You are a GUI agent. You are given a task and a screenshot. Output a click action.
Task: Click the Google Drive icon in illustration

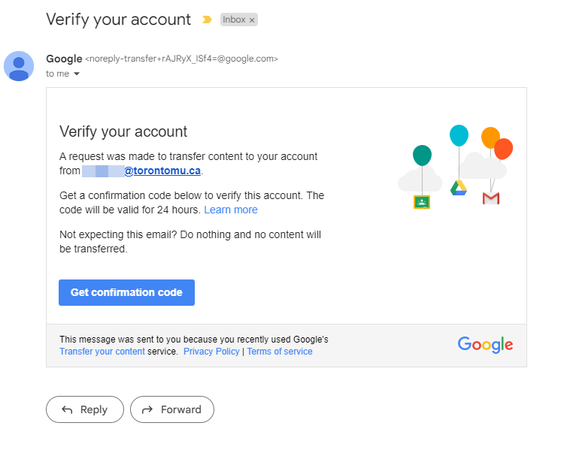coord(459,188)
